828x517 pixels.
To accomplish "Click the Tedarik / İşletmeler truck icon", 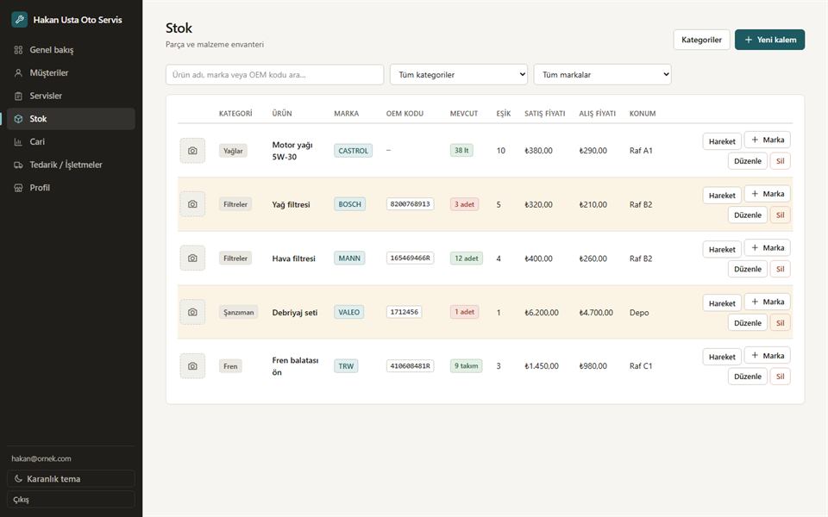I will click(18, 165).
